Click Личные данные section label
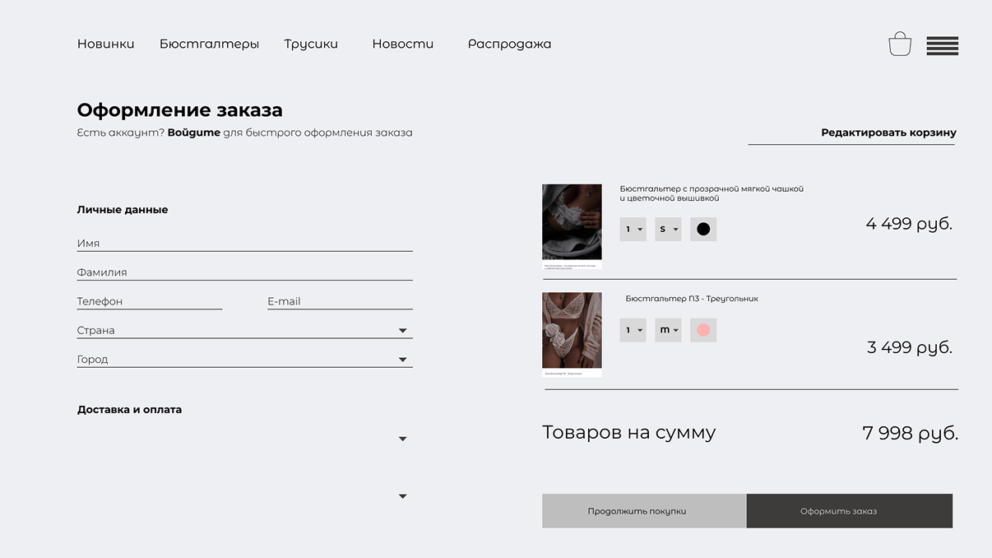Screen dimensions: 992x558 point(123,210)
